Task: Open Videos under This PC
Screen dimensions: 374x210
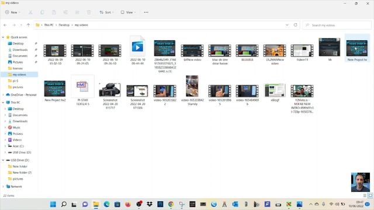Action: 17,140
